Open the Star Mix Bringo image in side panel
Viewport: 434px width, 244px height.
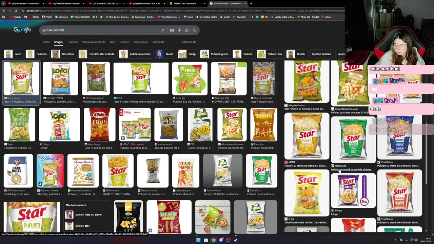tap(353, 190)
